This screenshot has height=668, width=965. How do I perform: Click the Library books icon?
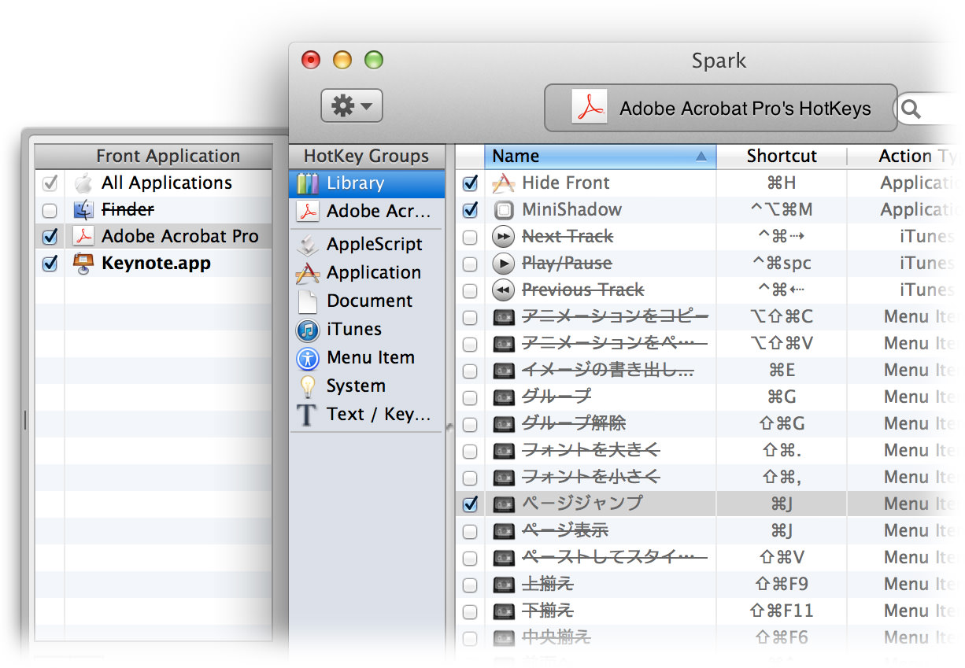pos(307,183)
